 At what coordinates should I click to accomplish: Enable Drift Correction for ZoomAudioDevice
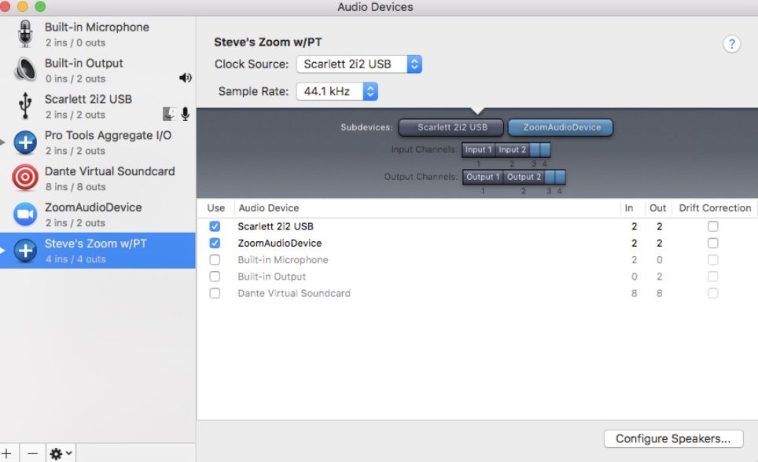click(712, 243)
